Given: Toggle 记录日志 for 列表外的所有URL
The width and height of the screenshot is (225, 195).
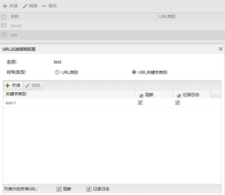Looking at the screenshot, I should pyautogui.click(x=89, y=189).
